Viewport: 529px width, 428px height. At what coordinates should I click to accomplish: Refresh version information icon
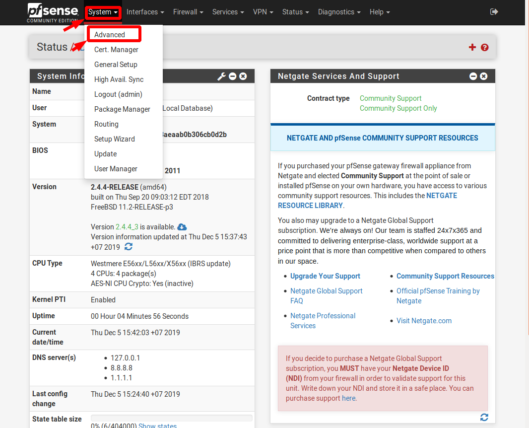tap(129, 247)
